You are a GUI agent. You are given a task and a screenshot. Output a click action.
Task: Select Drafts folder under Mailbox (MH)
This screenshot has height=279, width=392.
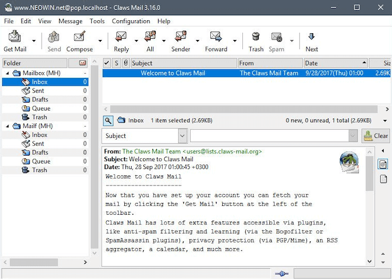[40, 100]
